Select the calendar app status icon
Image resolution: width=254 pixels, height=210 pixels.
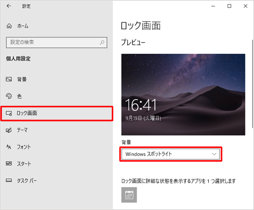click(129, 195)
